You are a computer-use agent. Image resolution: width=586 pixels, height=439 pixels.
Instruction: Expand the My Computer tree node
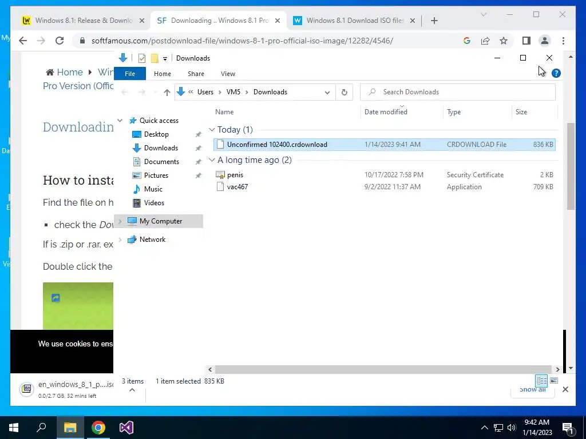click(x=120, y=221)
